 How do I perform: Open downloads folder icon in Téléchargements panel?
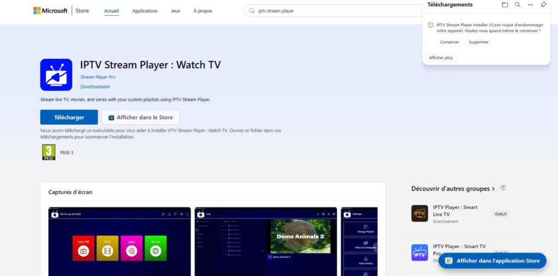[505, 4]
